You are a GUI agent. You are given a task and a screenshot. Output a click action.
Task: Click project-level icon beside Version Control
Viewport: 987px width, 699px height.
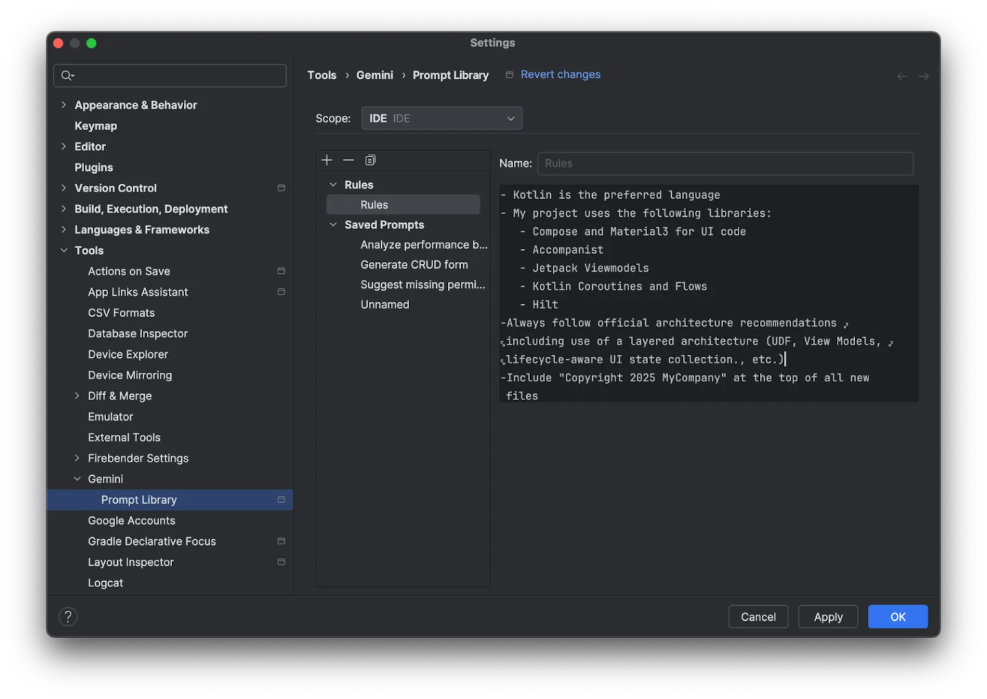tap(281, 188)
